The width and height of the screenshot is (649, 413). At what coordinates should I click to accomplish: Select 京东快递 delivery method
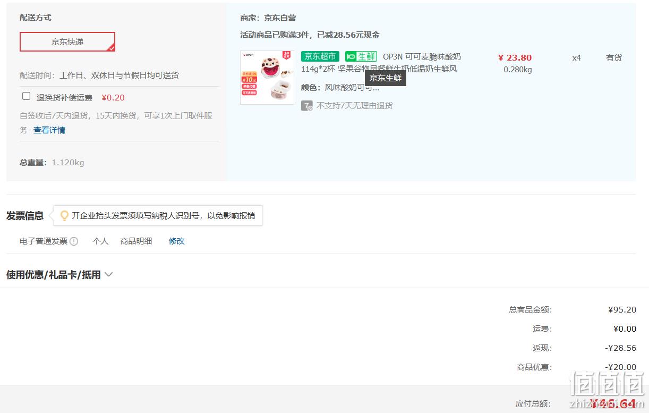click(x=67, y=42)
